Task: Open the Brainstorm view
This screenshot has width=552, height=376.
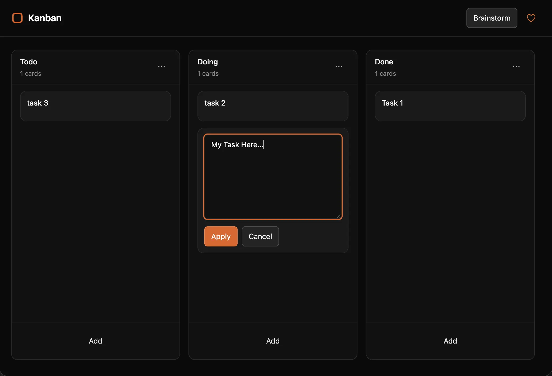Action: click(492, 18)
